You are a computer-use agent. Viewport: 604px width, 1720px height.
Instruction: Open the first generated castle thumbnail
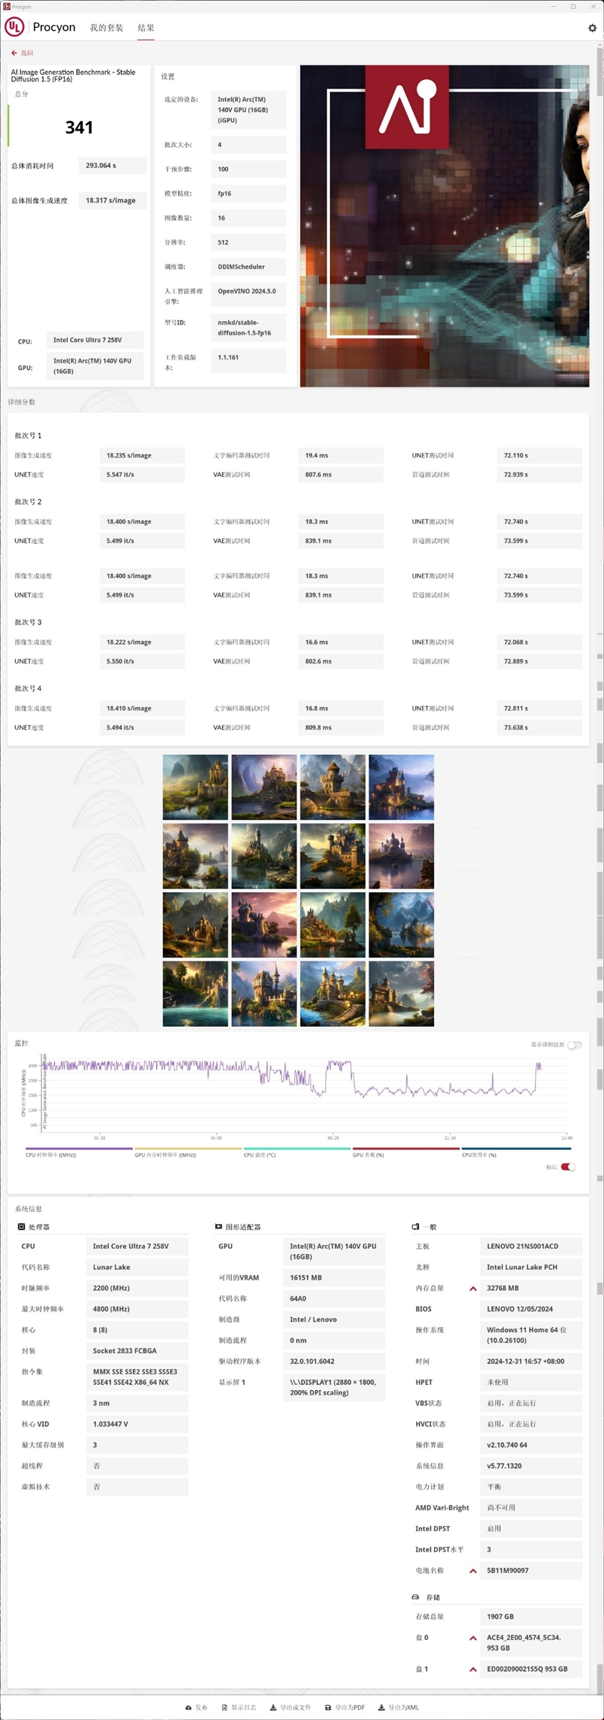[x=195, y=787]
